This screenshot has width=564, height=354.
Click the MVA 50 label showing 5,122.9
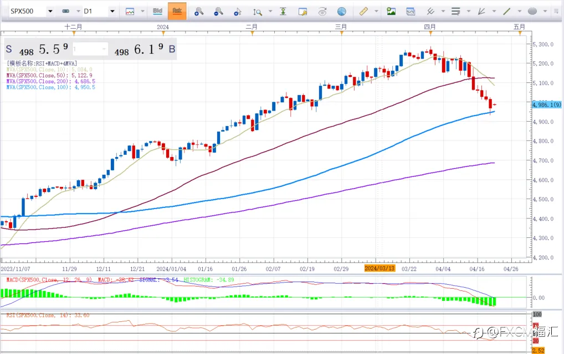[49, 75]
